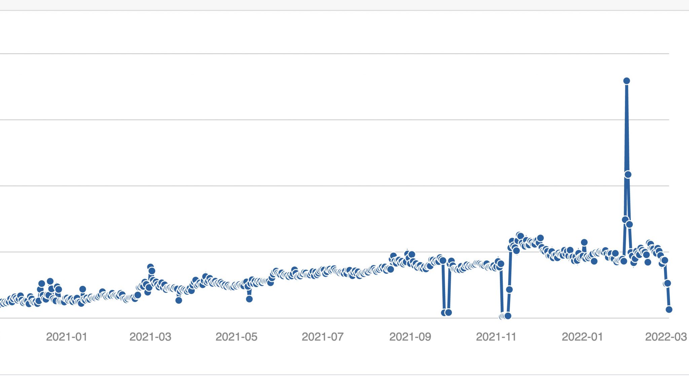Click the 2022-01 axis label
This screenshot has width=689, height=387.
coord(582,337)
